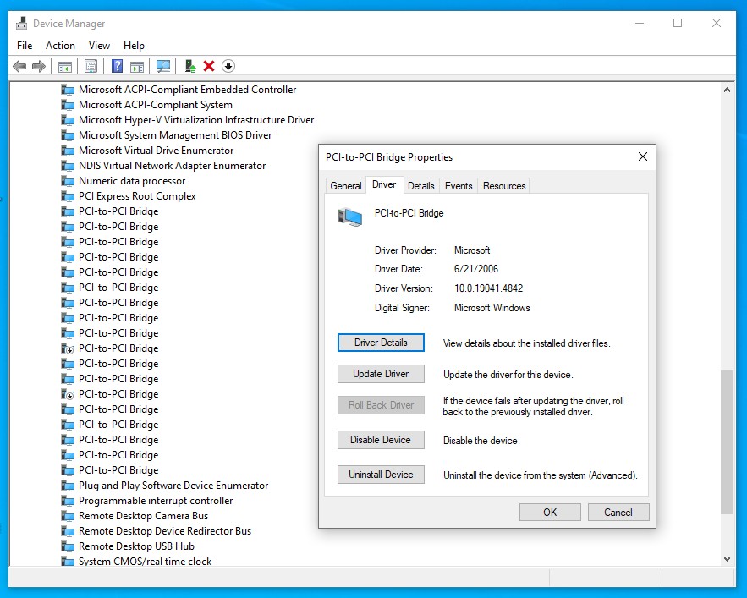Click the Update device driver toolbar icon
Image resolution: width=747 pixels, height=598 pixels.
pos(190,66)
